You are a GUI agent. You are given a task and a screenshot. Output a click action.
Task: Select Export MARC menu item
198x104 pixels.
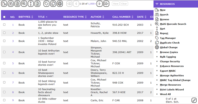point(168,71)
